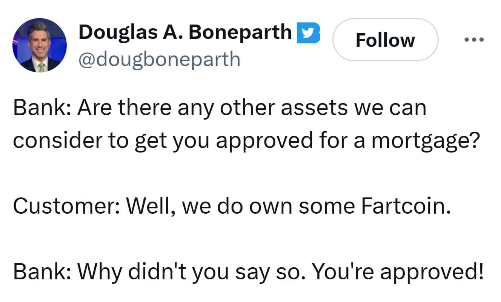Select the blue Twitter logo next to the name
This screenshot has width=501, height=302.
[309, 32]
